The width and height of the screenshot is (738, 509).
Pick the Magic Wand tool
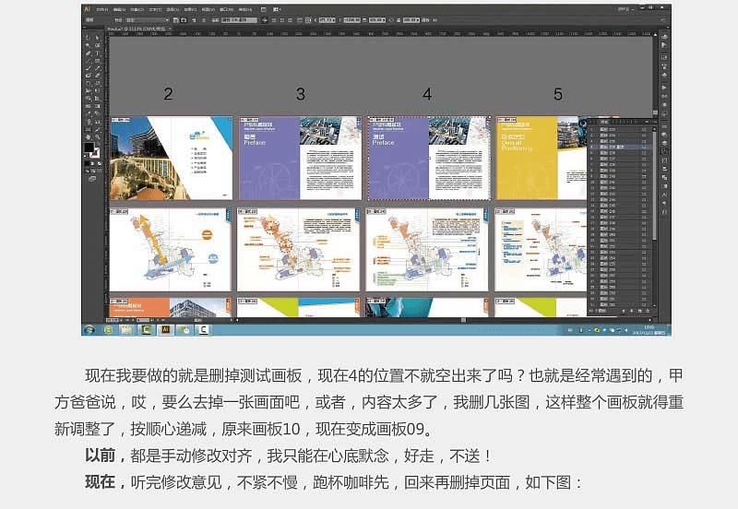[88, 45]
